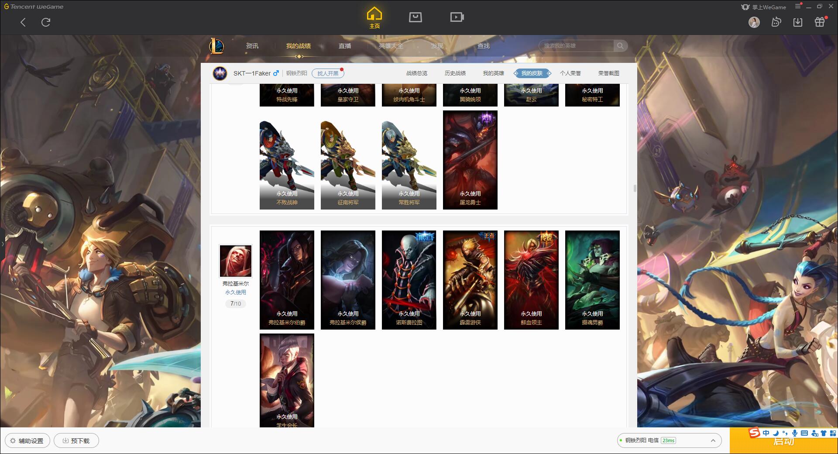Click Sogou microphone voice input
The image size is (838, 454).
(x=795, y=433)
